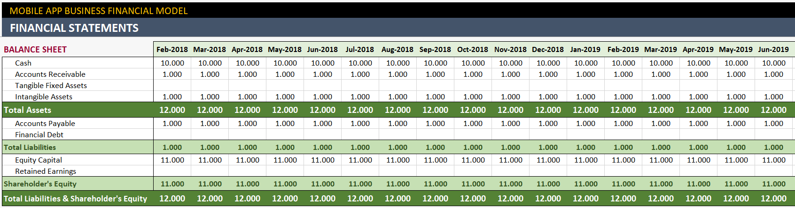Image resolution: width=795 pixels, height=208 pixels.
Task: Click the Total Liabilities row header
Action: pos(30,147)
